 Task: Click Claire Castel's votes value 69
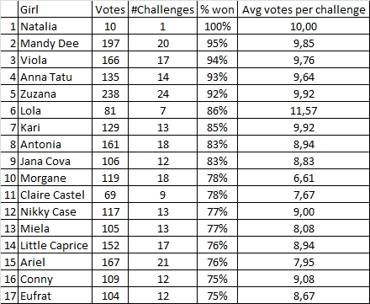point(110,195)
